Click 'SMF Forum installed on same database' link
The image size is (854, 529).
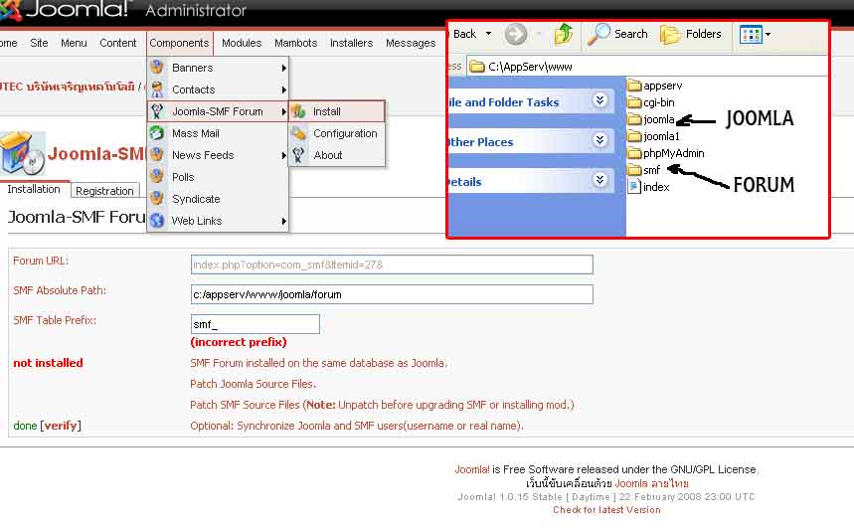click(x=318, y=363)
